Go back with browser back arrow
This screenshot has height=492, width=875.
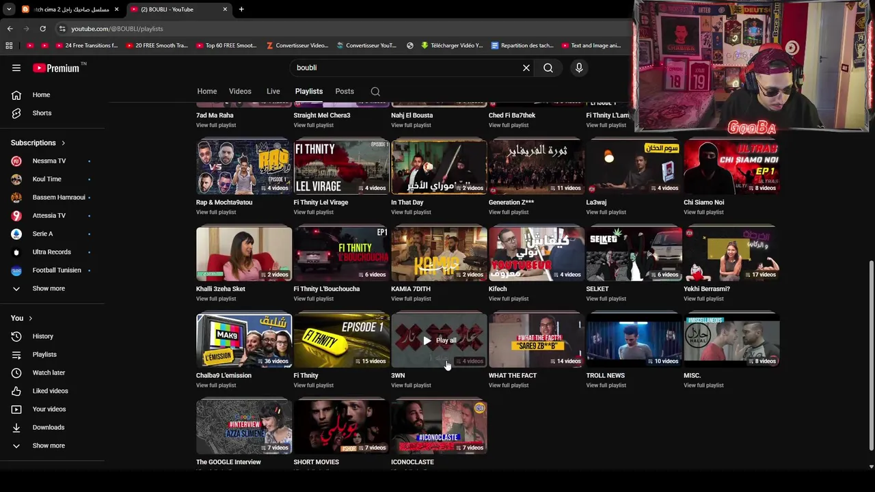coord(10,29)
